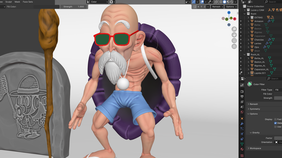Image resolution: width=282 pixels, height=158 pixels.
Task: Select Barba_AL in outliner
Action: click(259, 58)
